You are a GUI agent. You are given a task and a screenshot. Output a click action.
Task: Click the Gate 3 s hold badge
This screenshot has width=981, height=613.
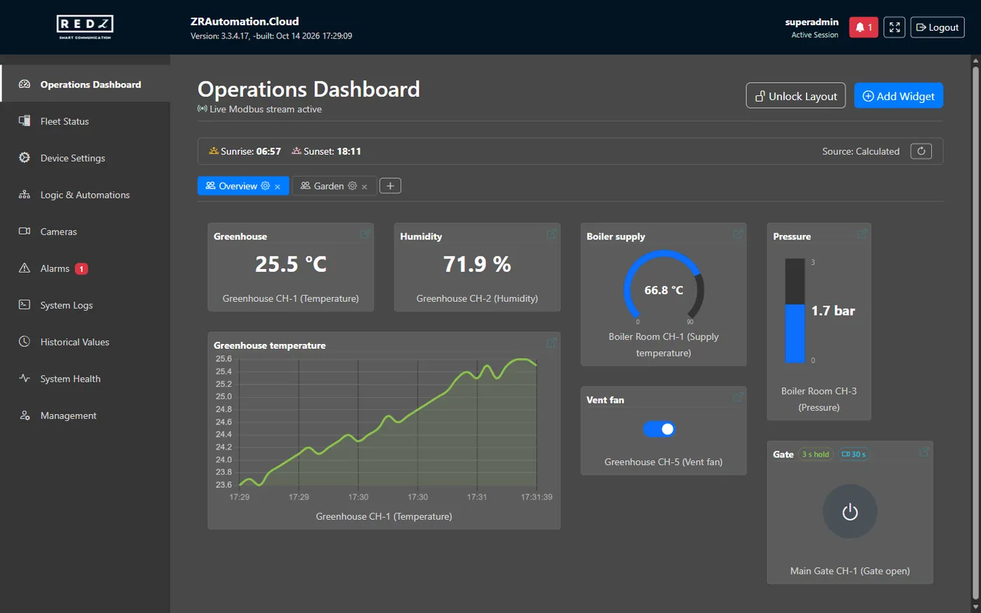click(816, 455)
